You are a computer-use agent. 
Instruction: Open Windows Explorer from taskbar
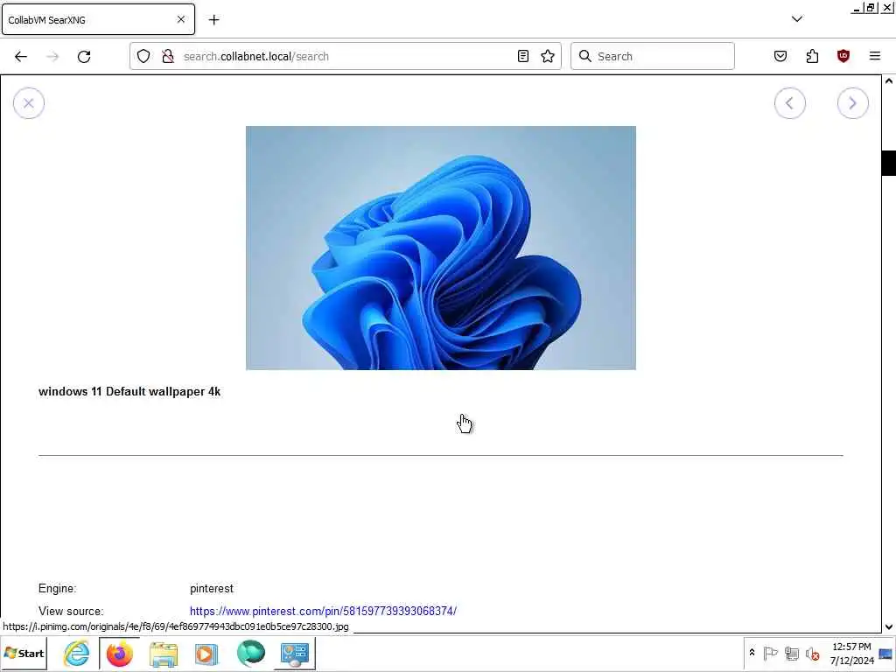[x=164, y=653]
